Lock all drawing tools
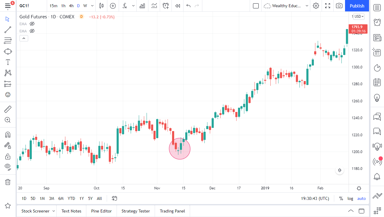Image resolution: width=384 pixels, height=217 pixels. [x=8, y=156]
